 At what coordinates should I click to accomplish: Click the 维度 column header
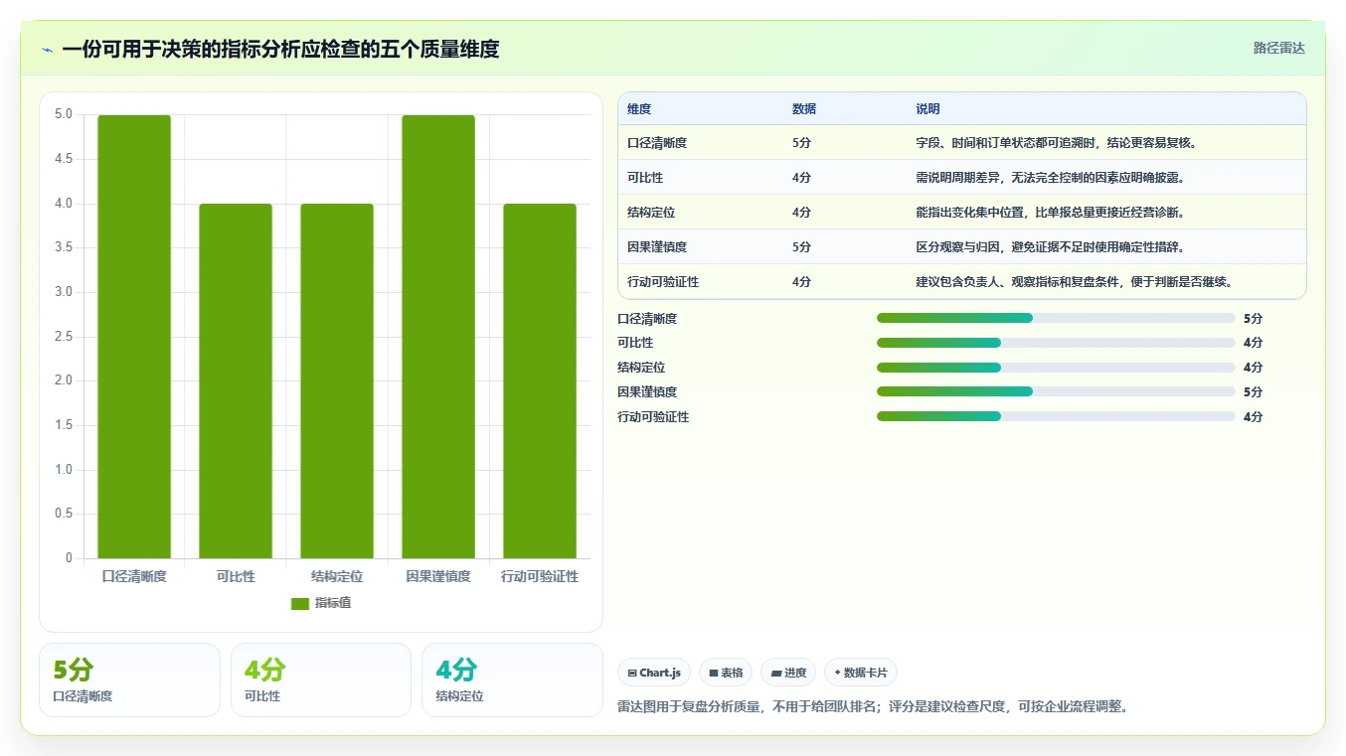pos(639,109)
